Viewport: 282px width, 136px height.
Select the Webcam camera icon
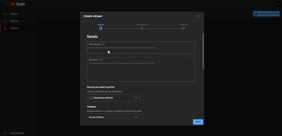5,21
